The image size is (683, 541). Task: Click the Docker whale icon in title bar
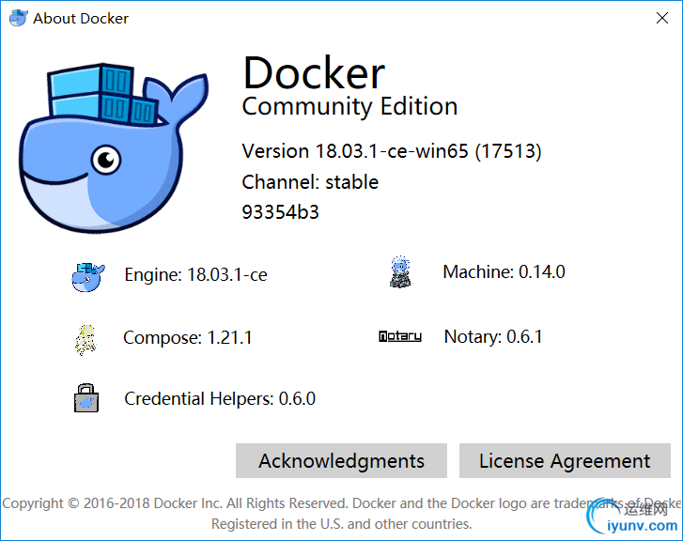(x=18, y=18)
